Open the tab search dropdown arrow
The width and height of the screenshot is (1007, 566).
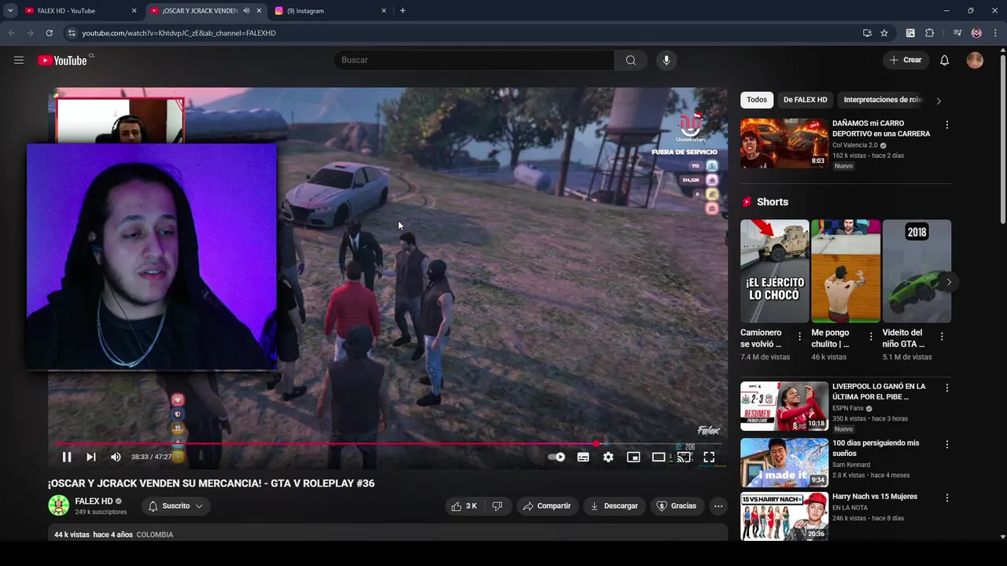[x=10, y=11]
